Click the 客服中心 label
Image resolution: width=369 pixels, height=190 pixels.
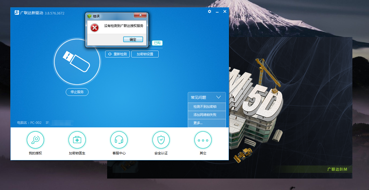119,153
